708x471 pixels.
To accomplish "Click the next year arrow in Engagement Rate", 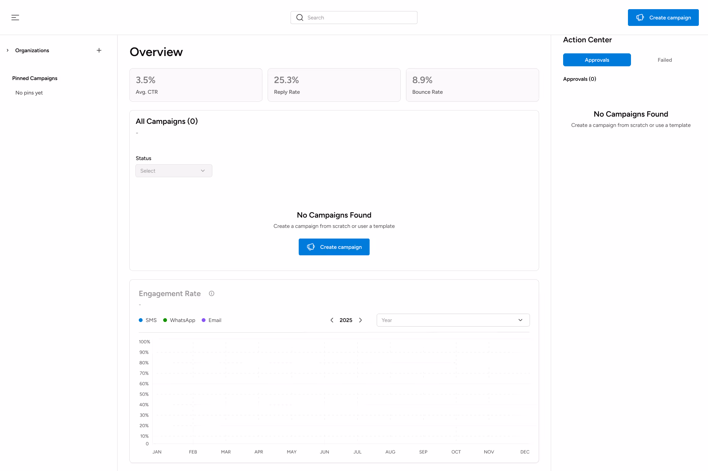I will (x=361, y=320).
